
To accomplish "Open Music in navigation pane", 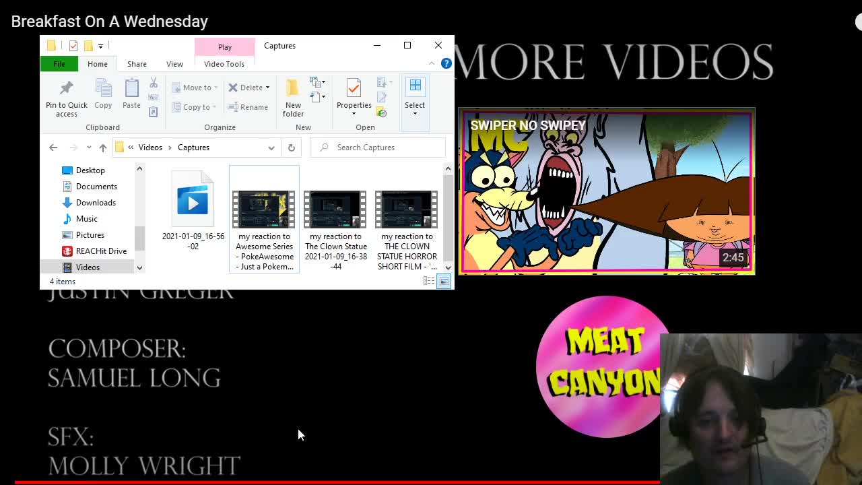I will pos(86,219).
